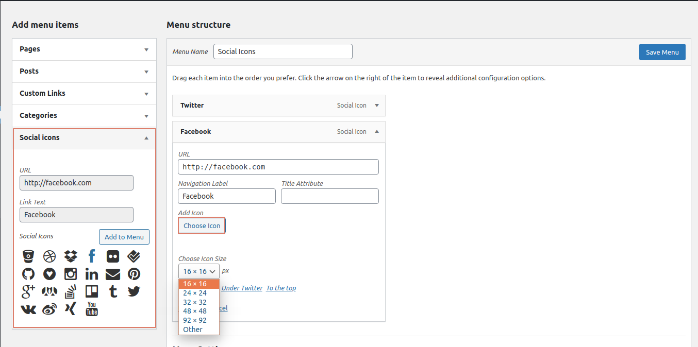This screenshot has height=347, width=698.
Task: Select 92 × 92 icon size option
Action: 199,320
